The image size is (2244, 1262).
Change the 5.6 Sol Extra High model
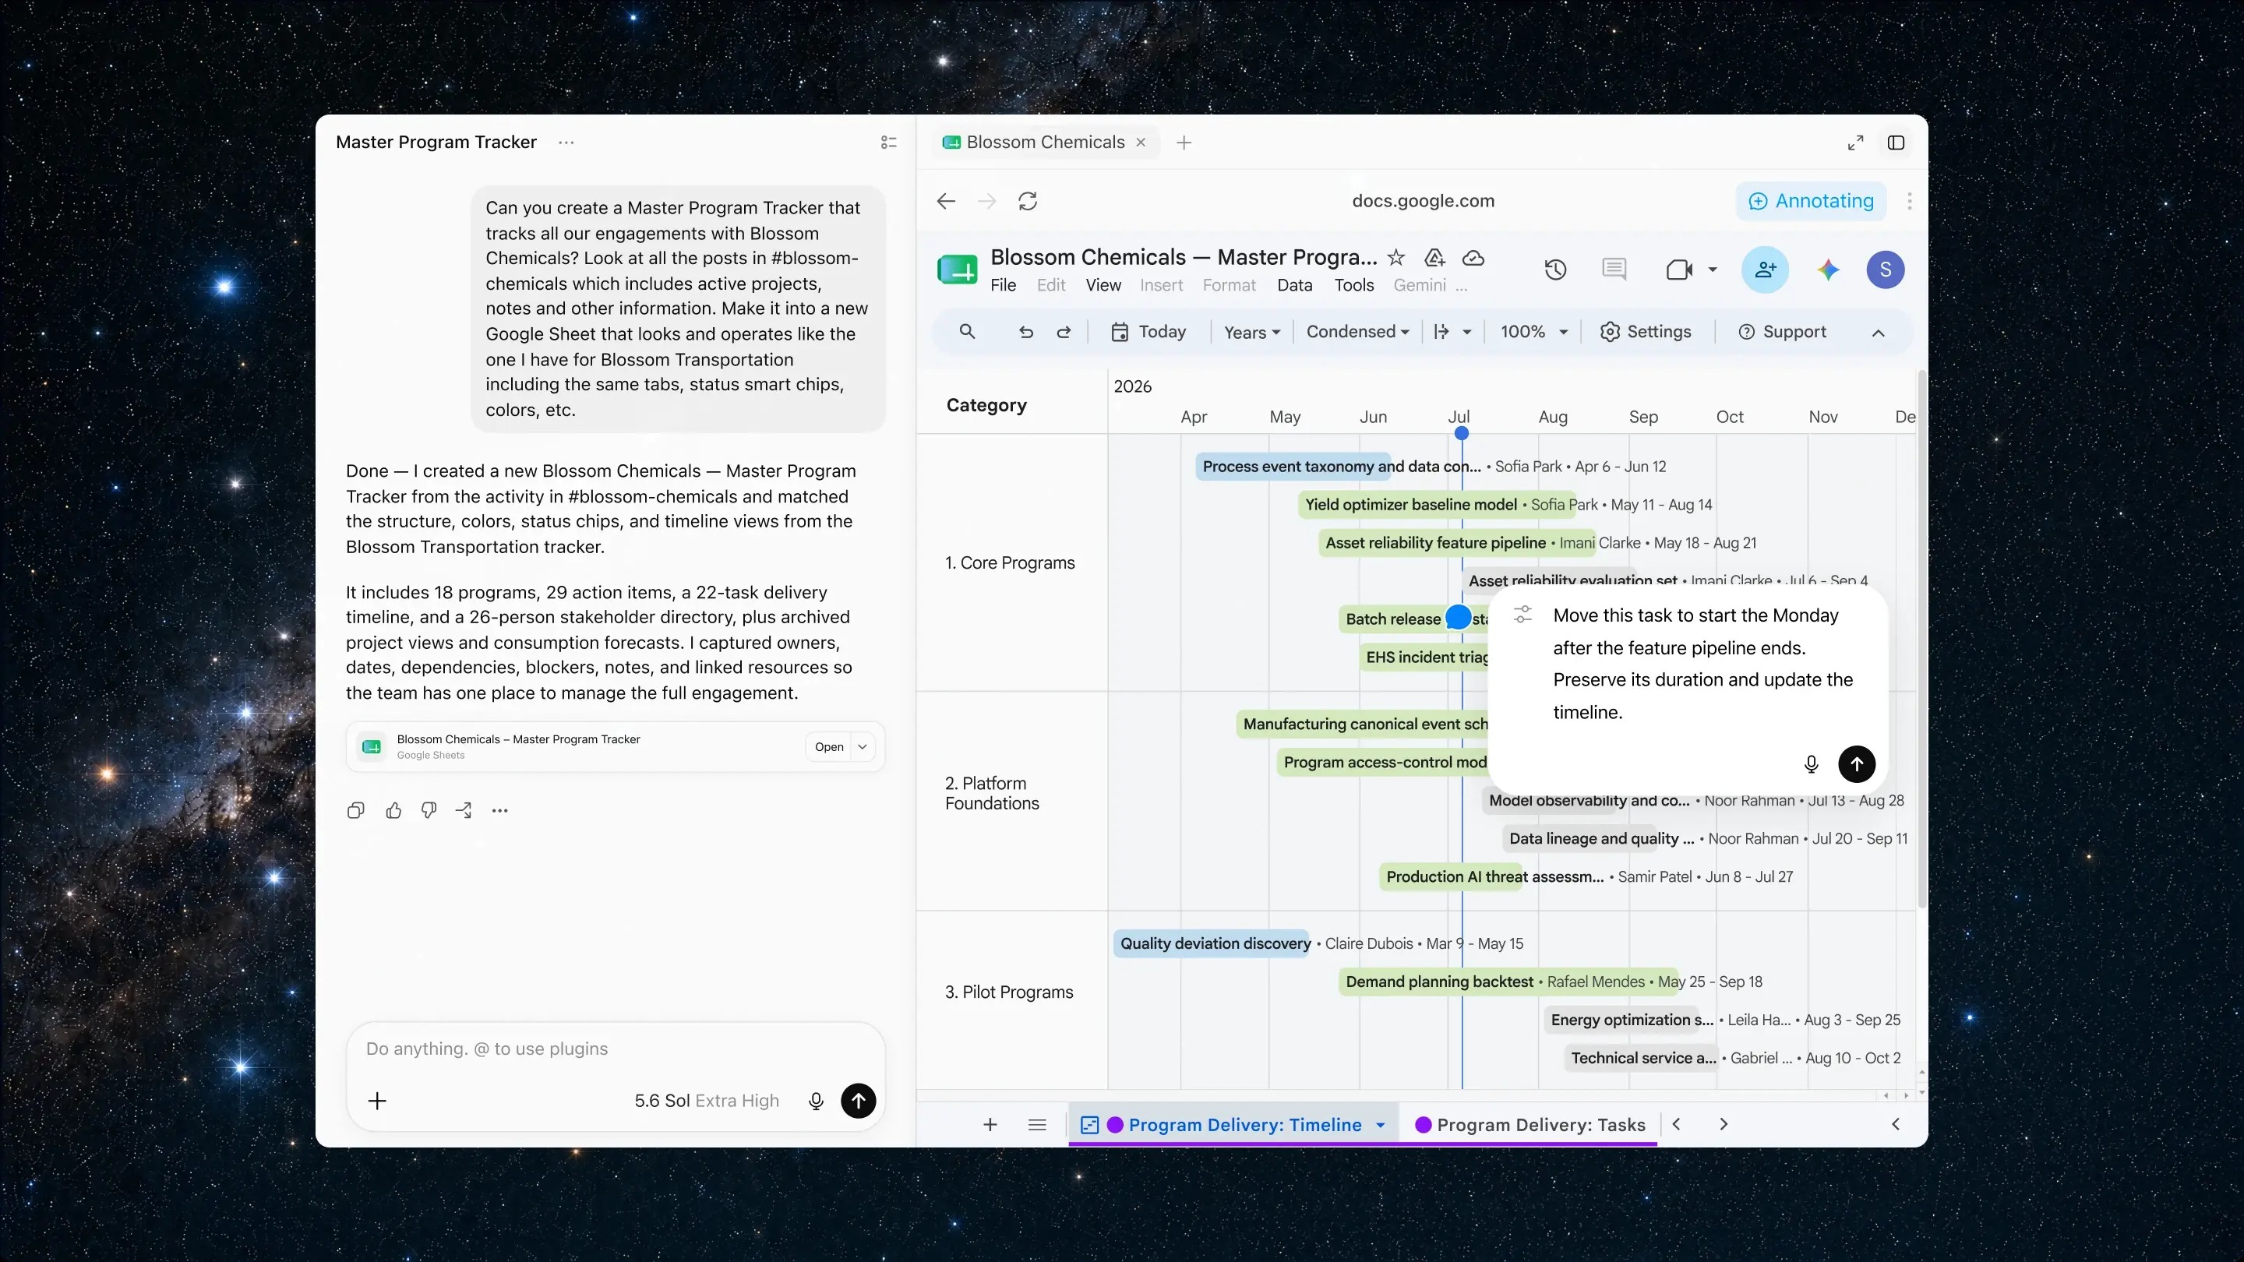pos(707,1101)
